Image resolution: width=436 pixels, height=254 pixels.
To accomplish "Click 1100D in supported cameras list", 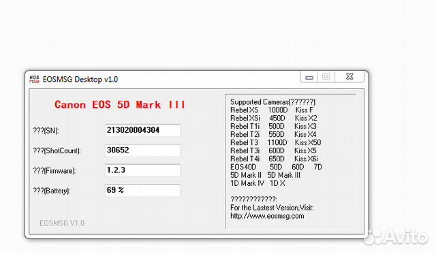I will click(x=277, y=142).
